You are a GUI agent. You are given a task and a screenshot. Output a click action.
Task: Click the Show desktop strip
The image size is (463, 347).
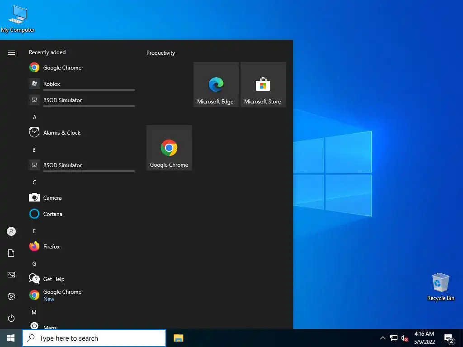pos(462,338)
